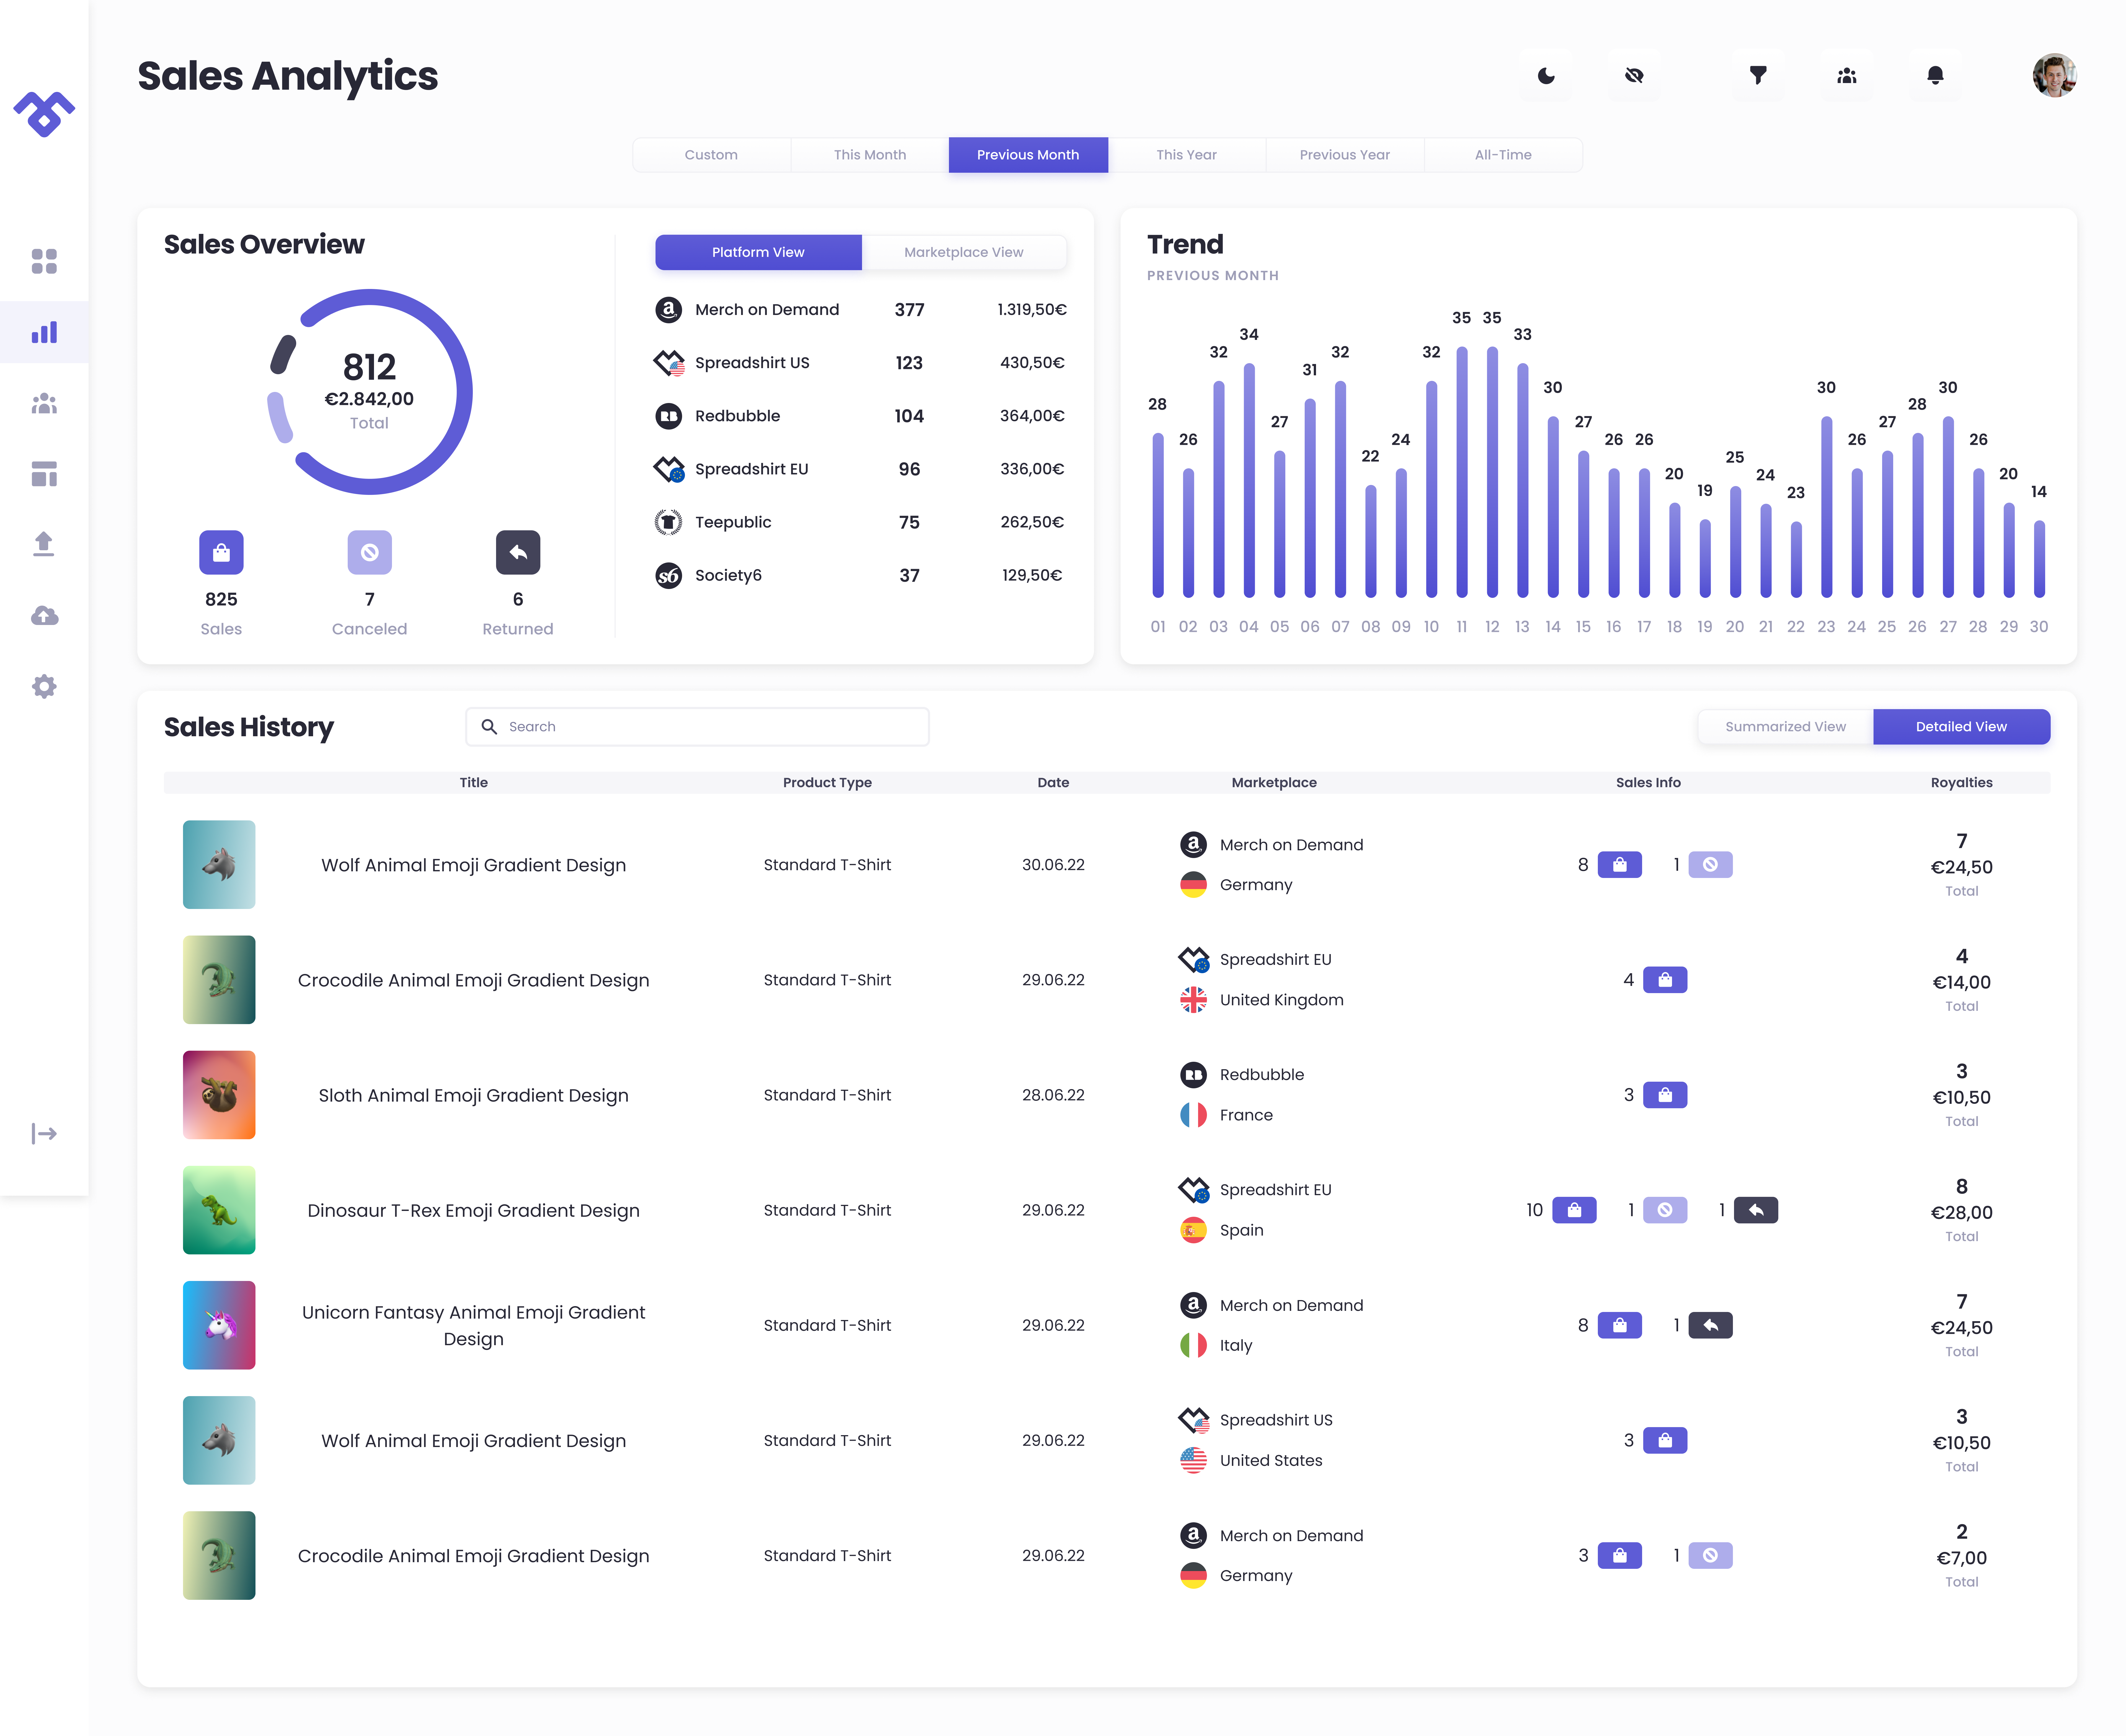Click the Date column header
This screenshot has height=1736, width=2126.
point(1053,783)
